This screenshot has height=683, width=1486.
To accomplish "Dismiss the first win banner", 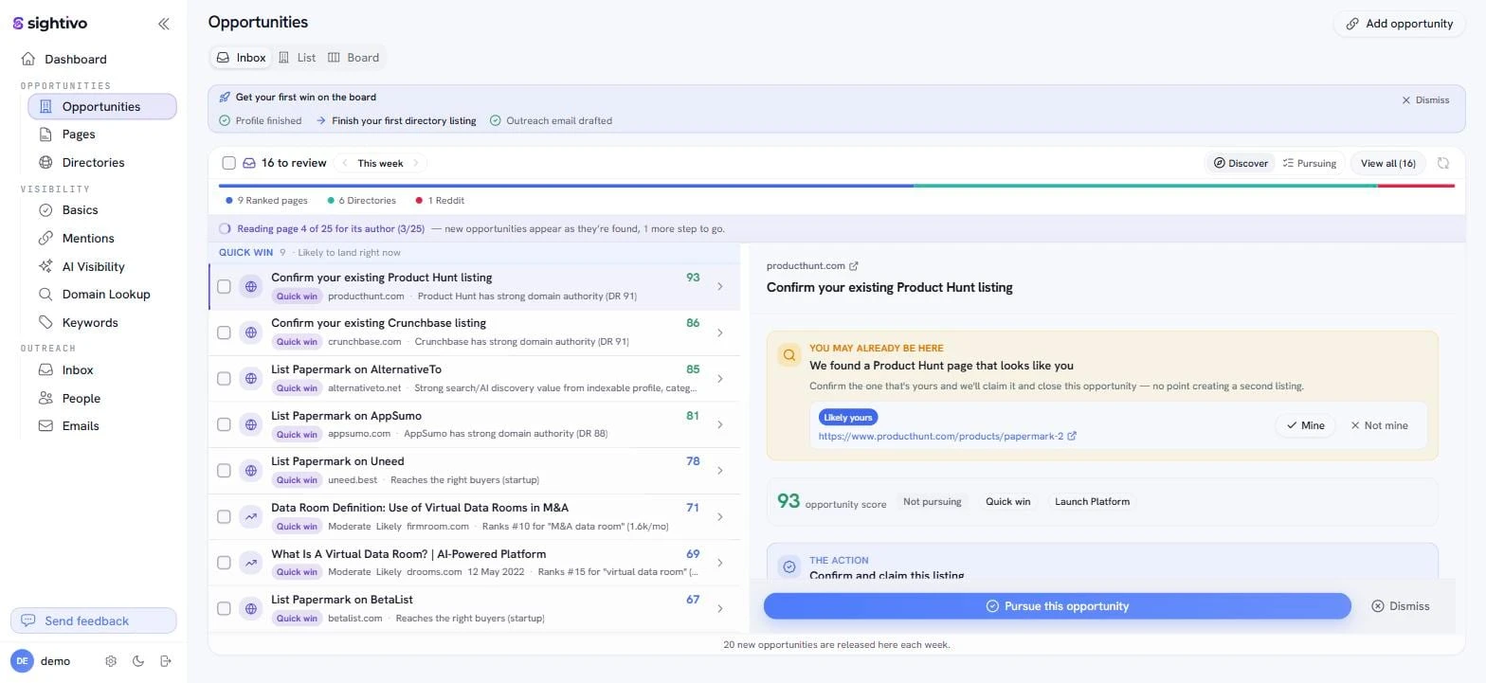I will click(x=1425, y=99).
